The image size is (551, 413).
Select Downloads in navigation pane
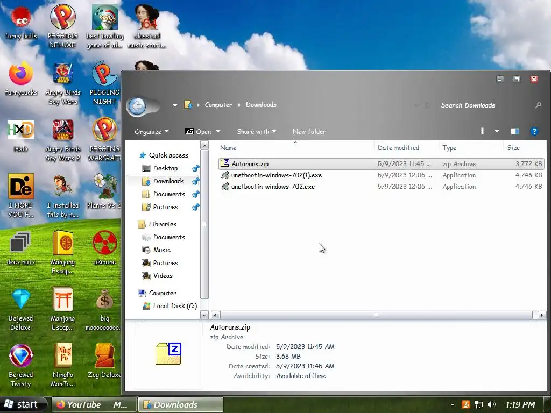coord(163,181)
